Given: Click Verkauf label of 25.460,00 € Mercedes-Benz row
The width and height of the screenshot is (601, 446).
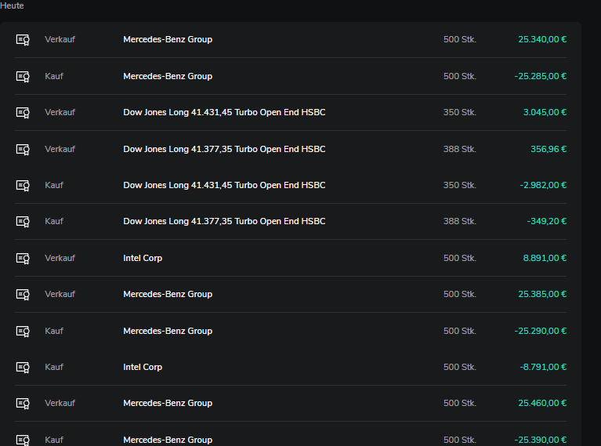Looking at the screenshot, I should pyautogui.click(x=60, y=403).
